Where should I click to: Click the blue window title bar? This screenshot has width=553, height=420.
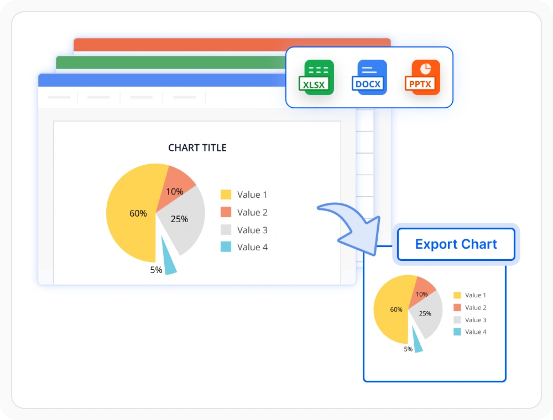[x=162, y=80]
